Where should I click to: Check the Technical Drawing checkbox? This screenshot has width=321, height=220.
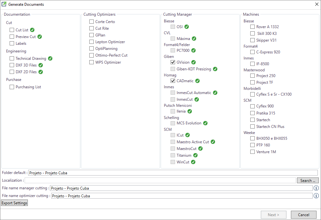[12, 59]
